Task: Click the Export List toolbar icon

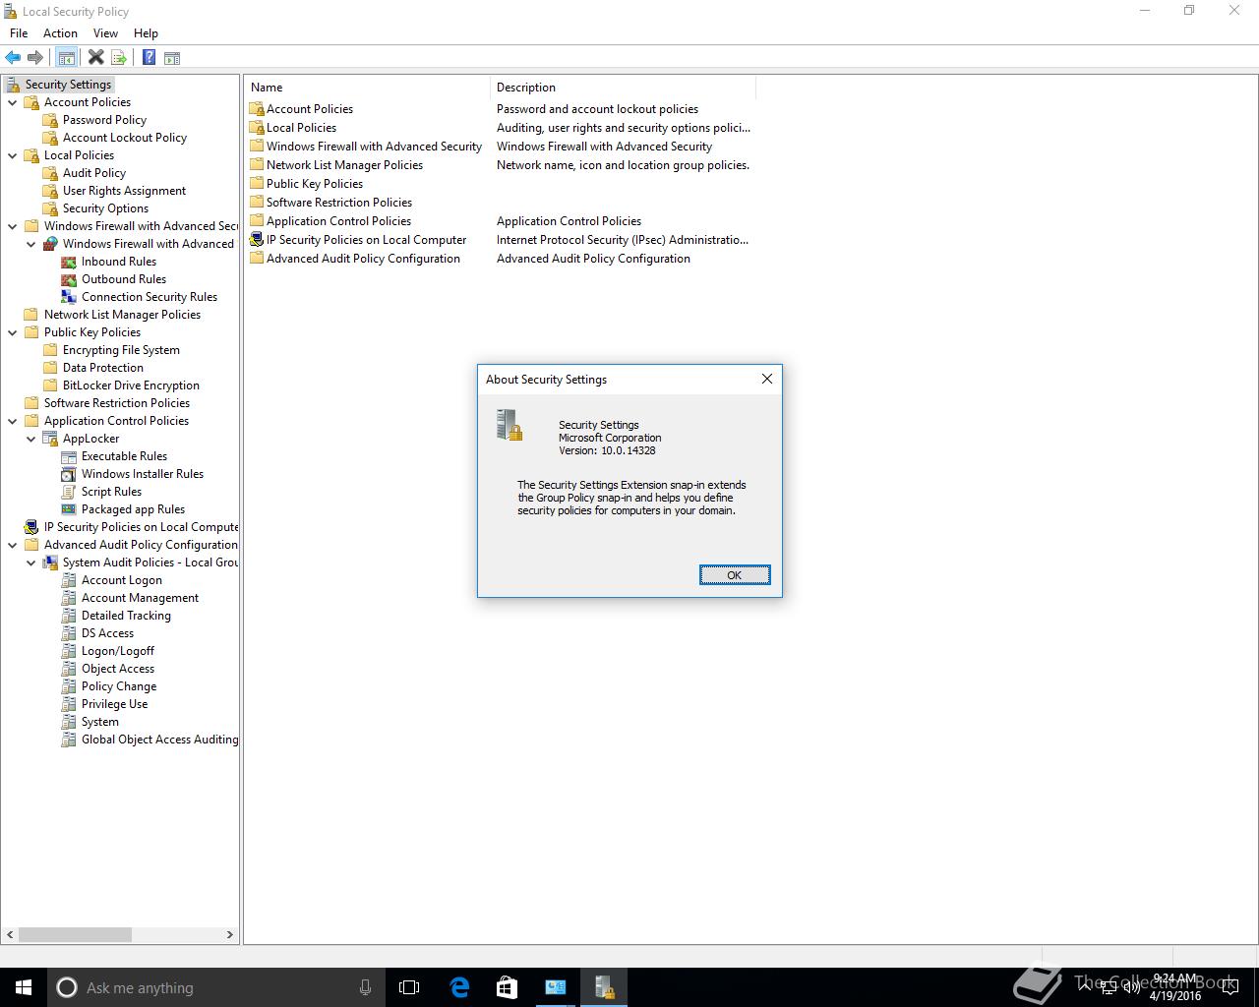Action: click(x=119, y=58)
